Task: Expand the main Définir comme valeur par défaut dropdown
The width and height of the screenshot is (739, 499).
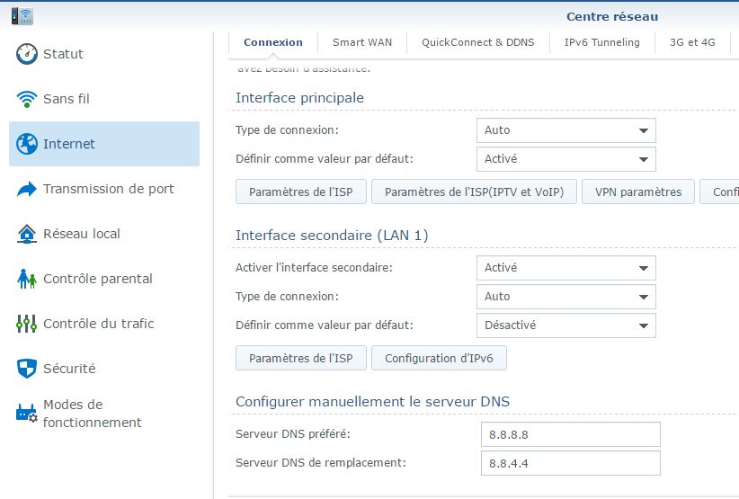Action: coord(565,159)
